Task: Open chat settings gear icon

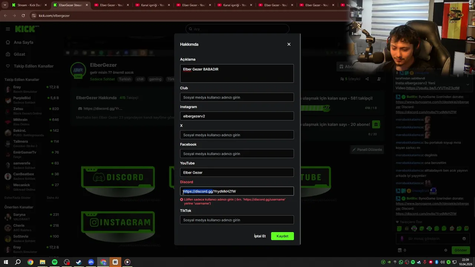Action: [x=446, y=250]
